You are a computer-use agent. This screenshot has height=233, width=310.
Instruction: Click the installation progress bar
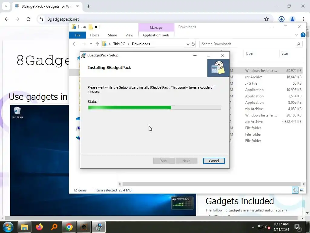click(154, 108)
